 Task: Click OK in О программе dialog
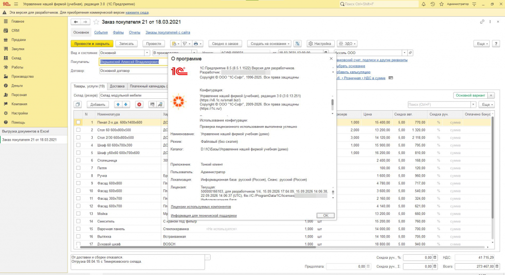point(325,215)
